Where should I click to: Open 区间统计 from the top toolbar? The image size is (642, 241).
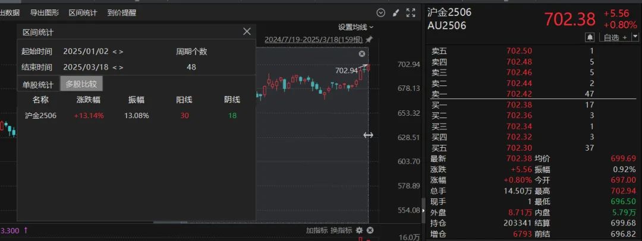(x=83, y=12)
